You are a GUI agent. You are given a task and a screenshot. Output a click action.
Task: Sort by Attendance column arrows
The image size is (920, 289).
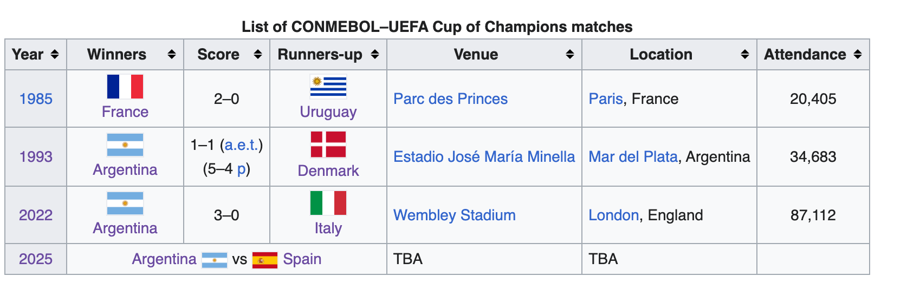(x=858, y=54)
